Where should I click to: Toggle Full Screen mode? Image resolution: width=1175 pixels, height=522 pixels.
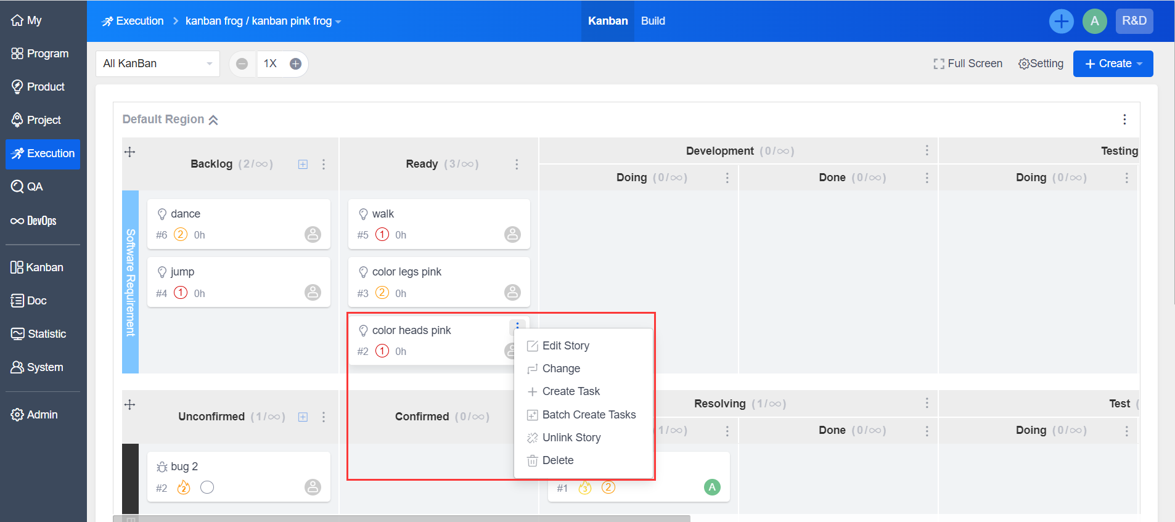(x=967, y=63)
